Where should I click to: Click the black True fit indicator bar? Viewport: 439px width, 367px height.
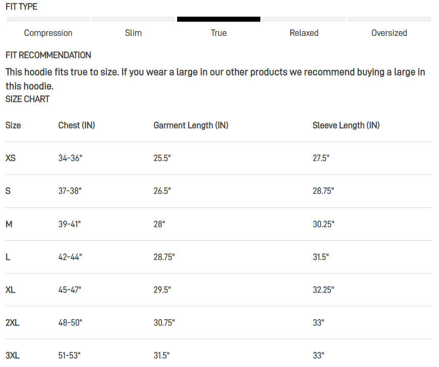218,19
